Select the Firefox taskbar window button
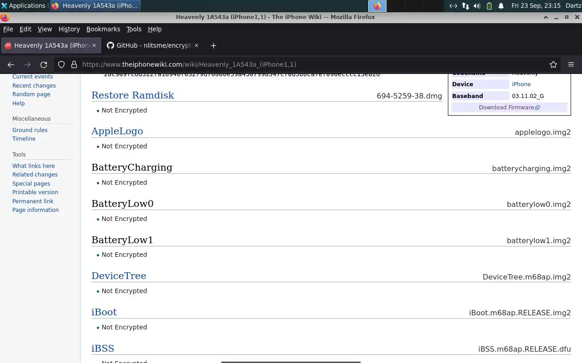 (95, 6)
